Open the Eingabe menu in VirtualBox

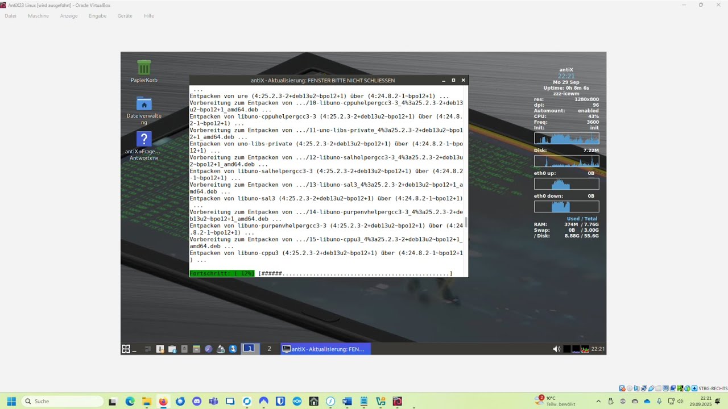97,16
